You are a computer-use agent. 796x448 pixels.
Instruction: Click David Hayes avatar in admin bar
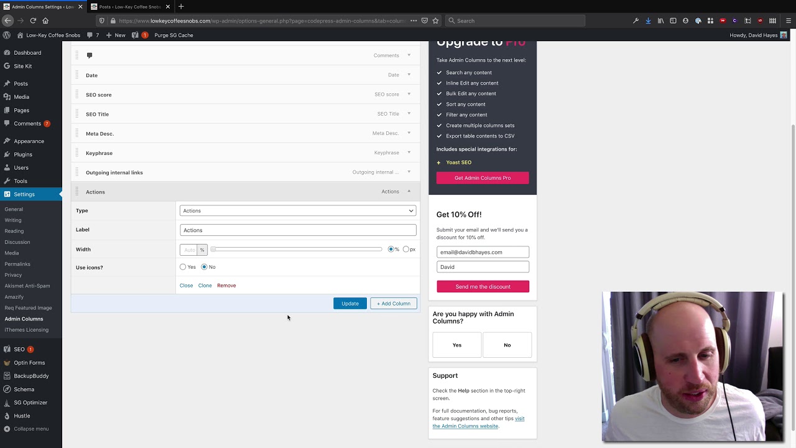point(784,35)
